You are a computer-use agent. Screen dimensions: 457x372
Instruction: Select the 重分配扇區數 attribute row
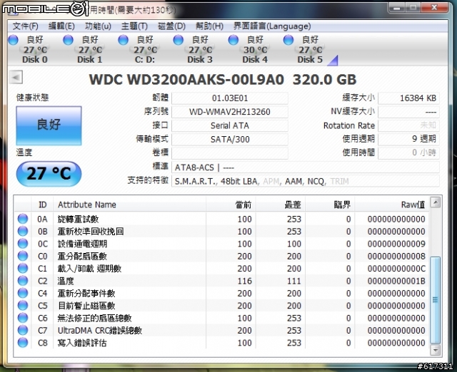tap(221, 256)
